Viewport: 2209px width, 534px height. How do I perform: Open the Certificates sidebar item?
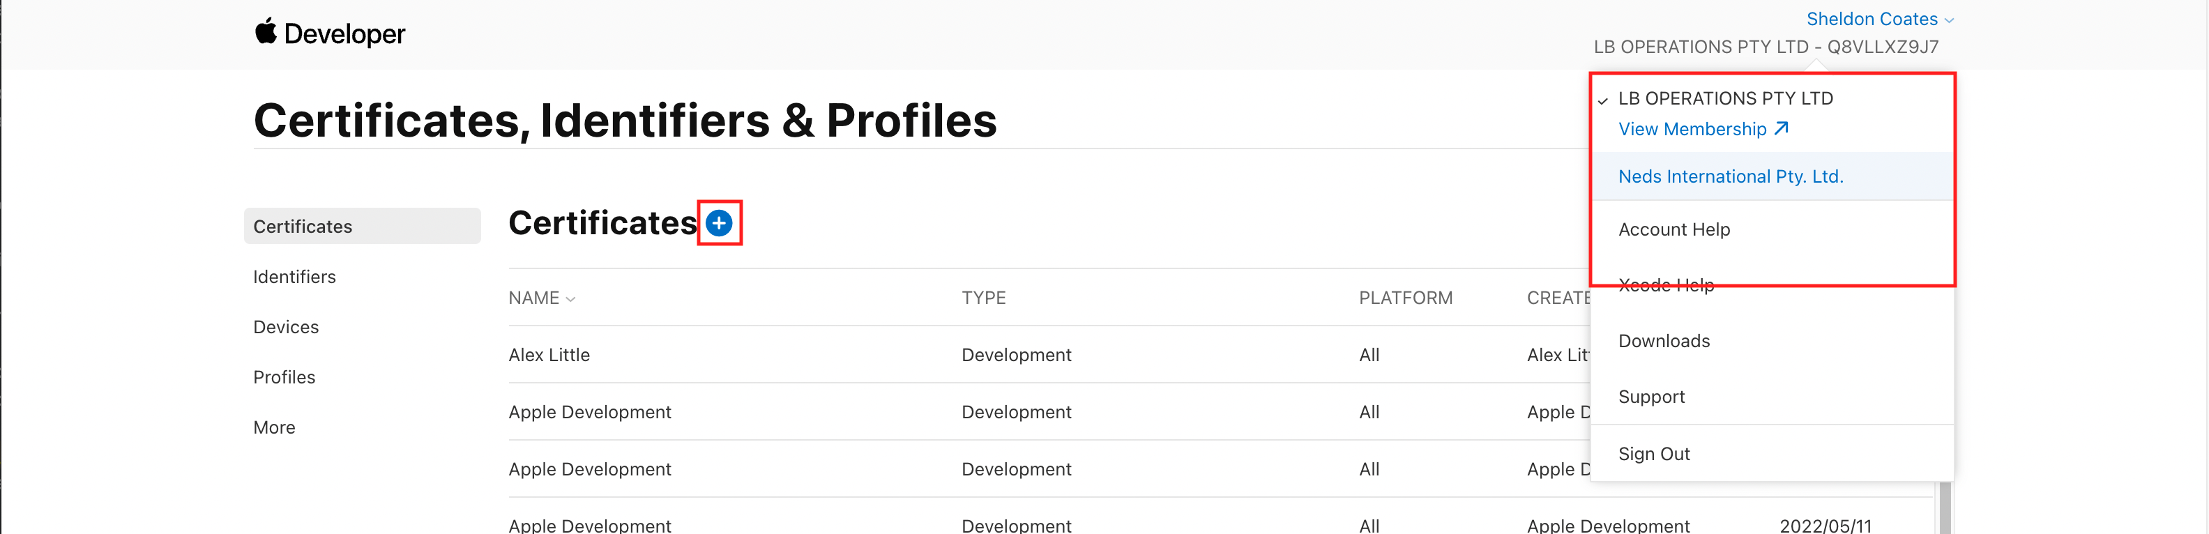362,227
